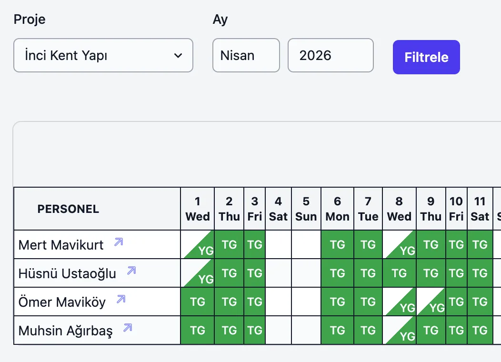Click the name Muhsin Ağırbaş
This screenshot has height=362, width=501.
pyautogui.click(x=66, y=331)
